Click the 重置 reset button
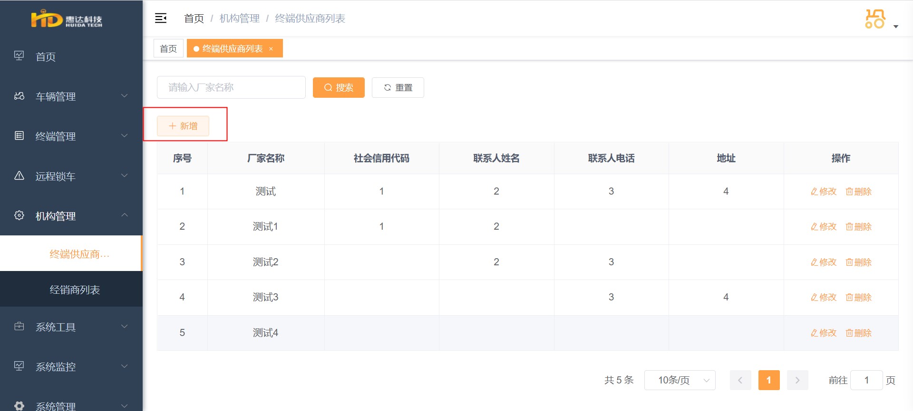 pyautogui.click(x=398, y=87)
